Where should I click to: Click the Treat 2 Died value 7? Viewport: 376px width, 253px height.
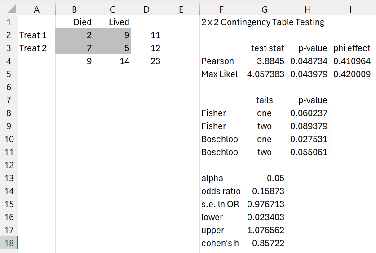pos(74,48)
